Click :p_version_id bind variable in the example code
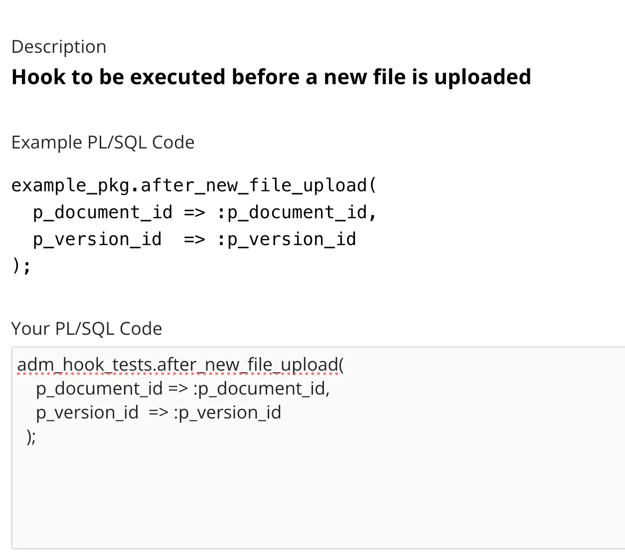 (x=287, y=239)
